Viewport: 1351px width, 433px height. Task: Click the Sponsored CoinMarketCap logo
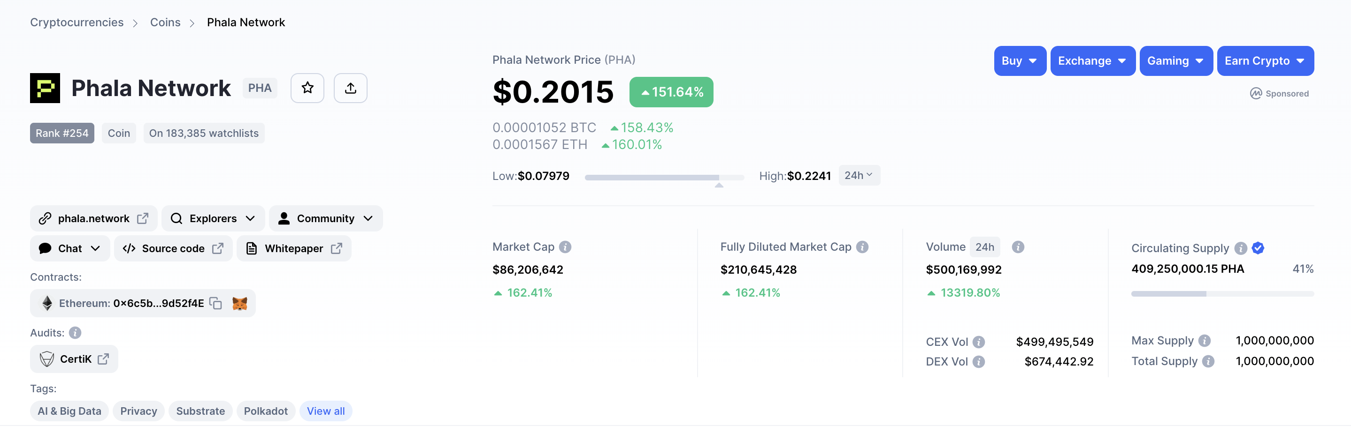point(1256,94)
